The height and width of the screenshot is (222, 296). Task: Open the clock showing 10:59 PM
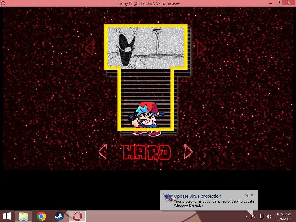click(284, 217)
